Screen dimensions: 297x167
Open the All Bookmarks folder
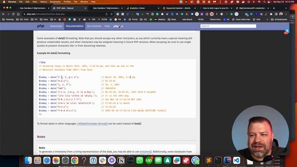coord(279,19)
